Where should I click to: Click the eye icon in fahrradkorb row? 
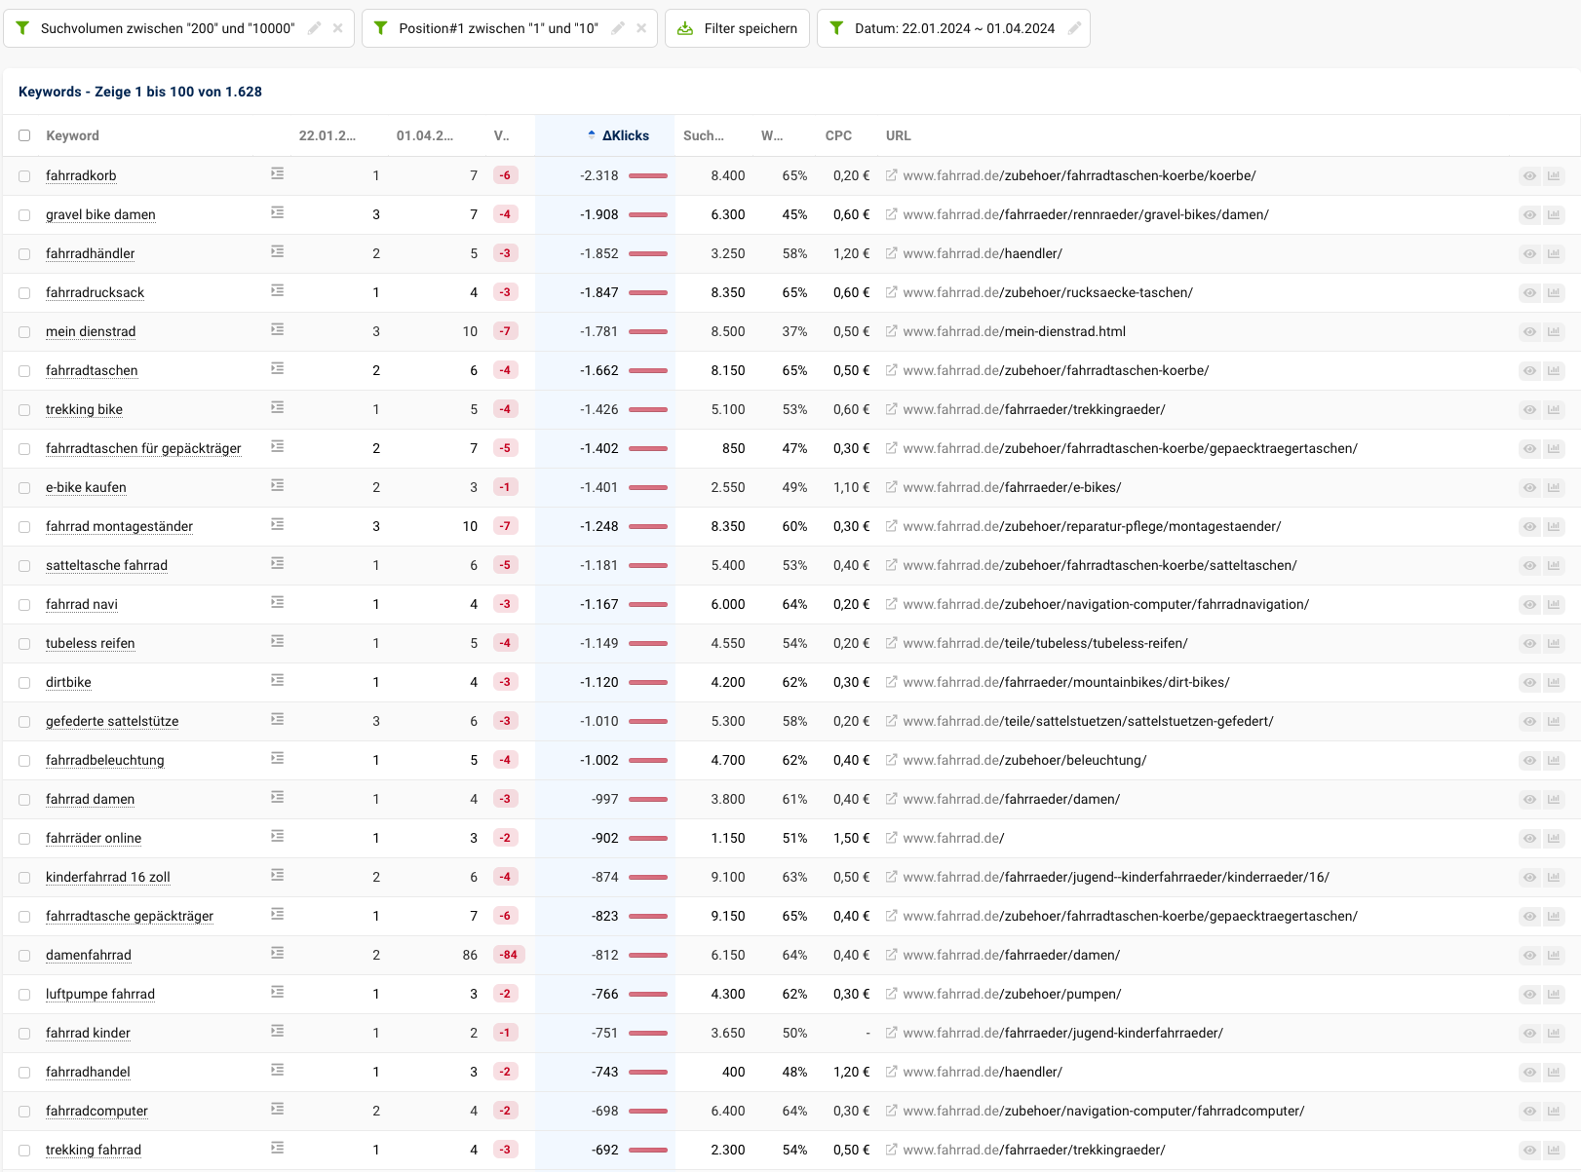[1529, 176]
